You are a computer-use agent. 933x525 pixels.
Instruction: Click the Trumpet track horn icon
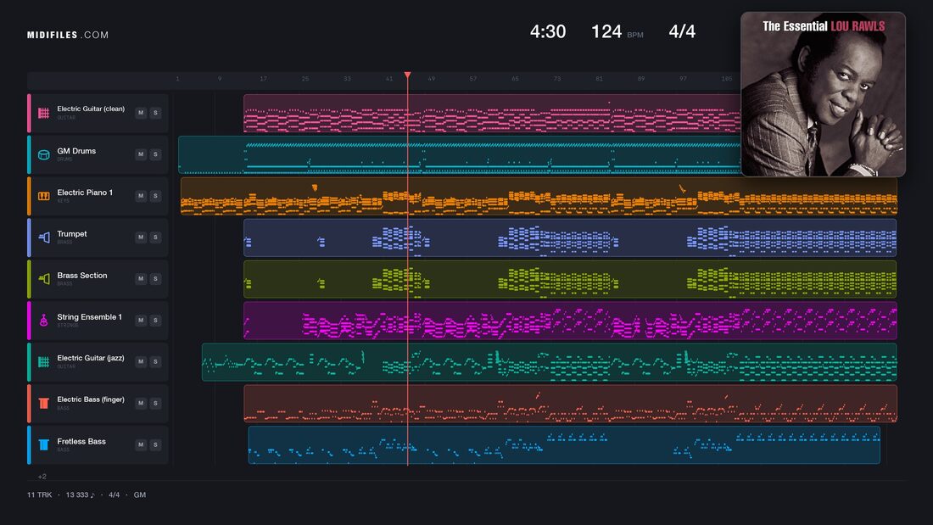coord(43,237)
